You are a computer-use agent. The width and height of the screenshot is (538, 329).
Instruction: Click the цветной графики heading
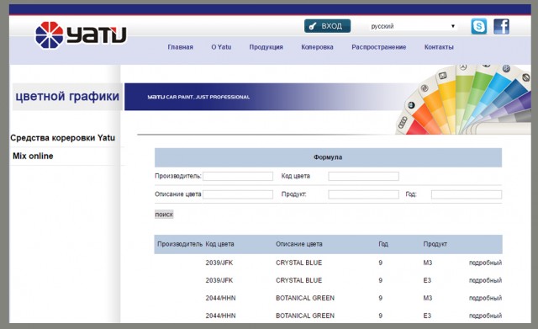tap(67, 97)
